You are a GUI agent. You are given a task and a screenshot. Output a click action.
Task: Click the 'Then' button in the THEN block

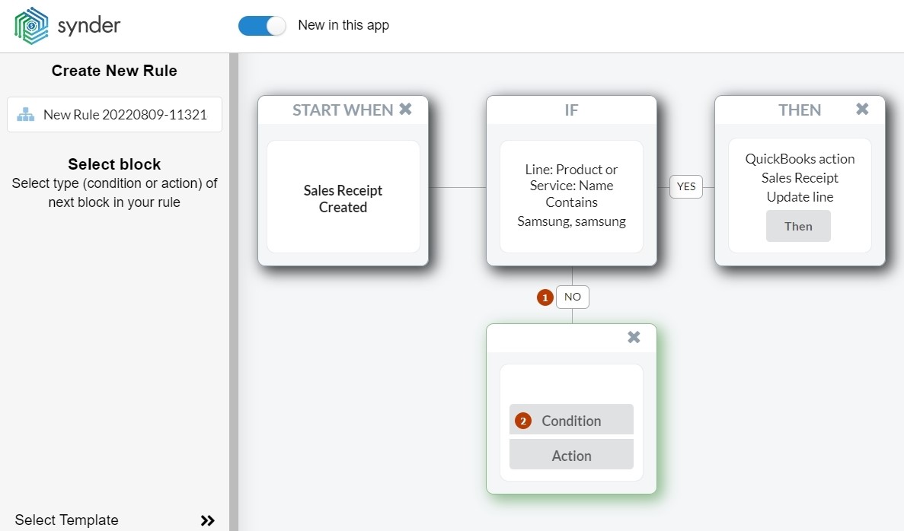tap(798, 225)
